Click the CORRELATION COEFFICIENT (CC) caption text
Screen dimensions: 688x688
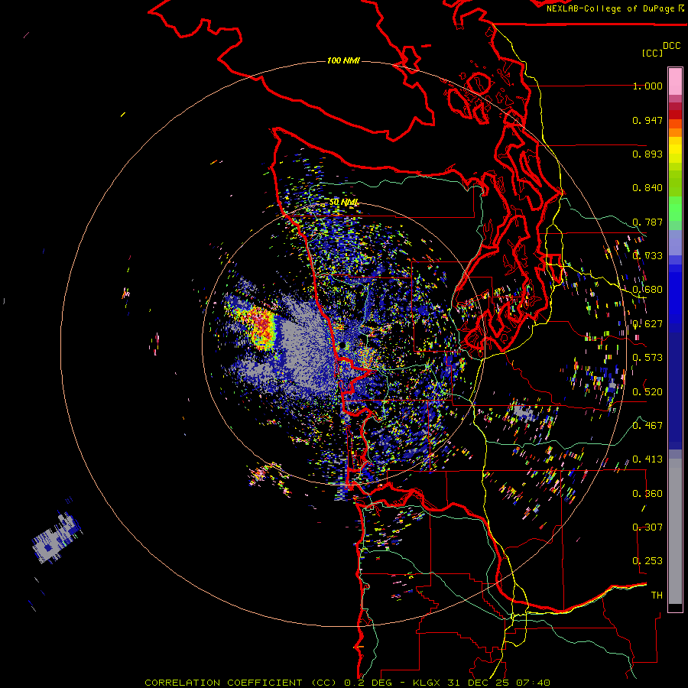[241, 683]
